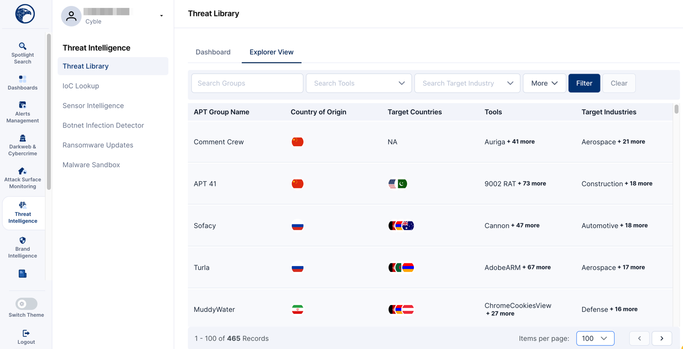
Task: Click the user profile avatar
Action: point(71,16)
